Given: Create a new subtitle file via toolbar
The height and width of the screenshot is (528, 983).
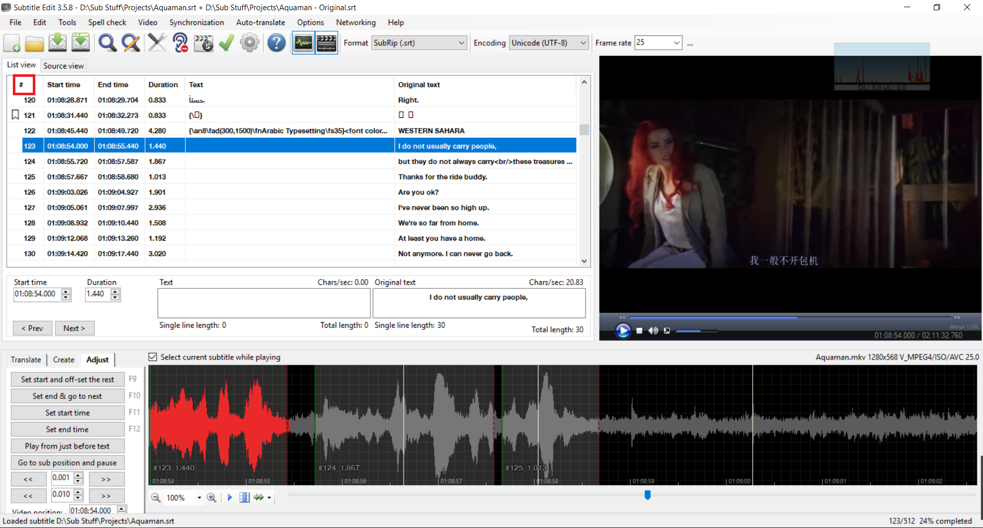Looking at the screenshot, I should (12, 43).
